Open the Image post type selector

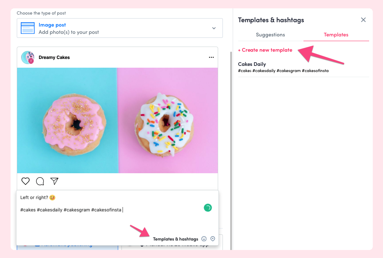(x=120, y=28)
